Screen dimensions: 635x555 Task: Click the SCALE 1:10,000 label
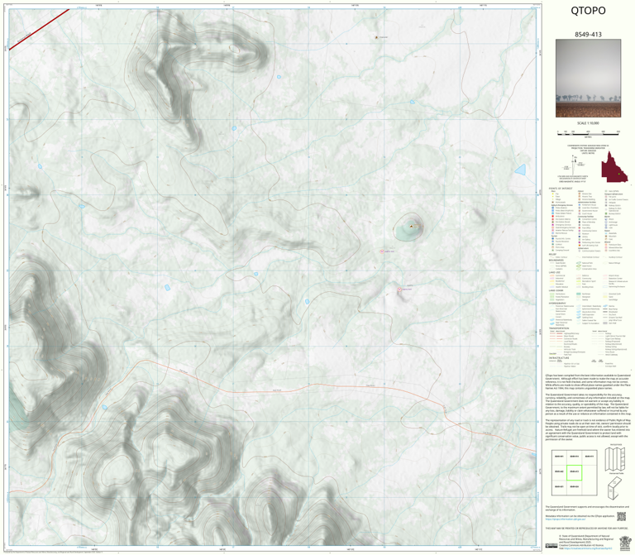click(588, 123)
